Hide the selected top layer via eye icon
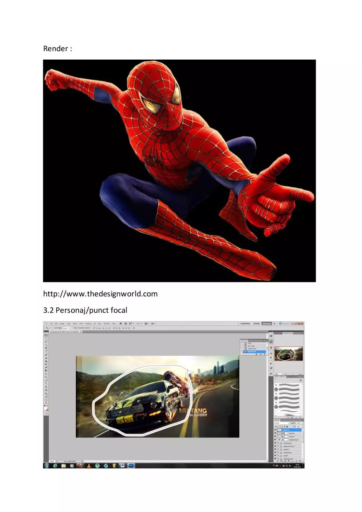The width and height of the screenshot is (362, 512). pyautogui.click(x=275, y=430)
